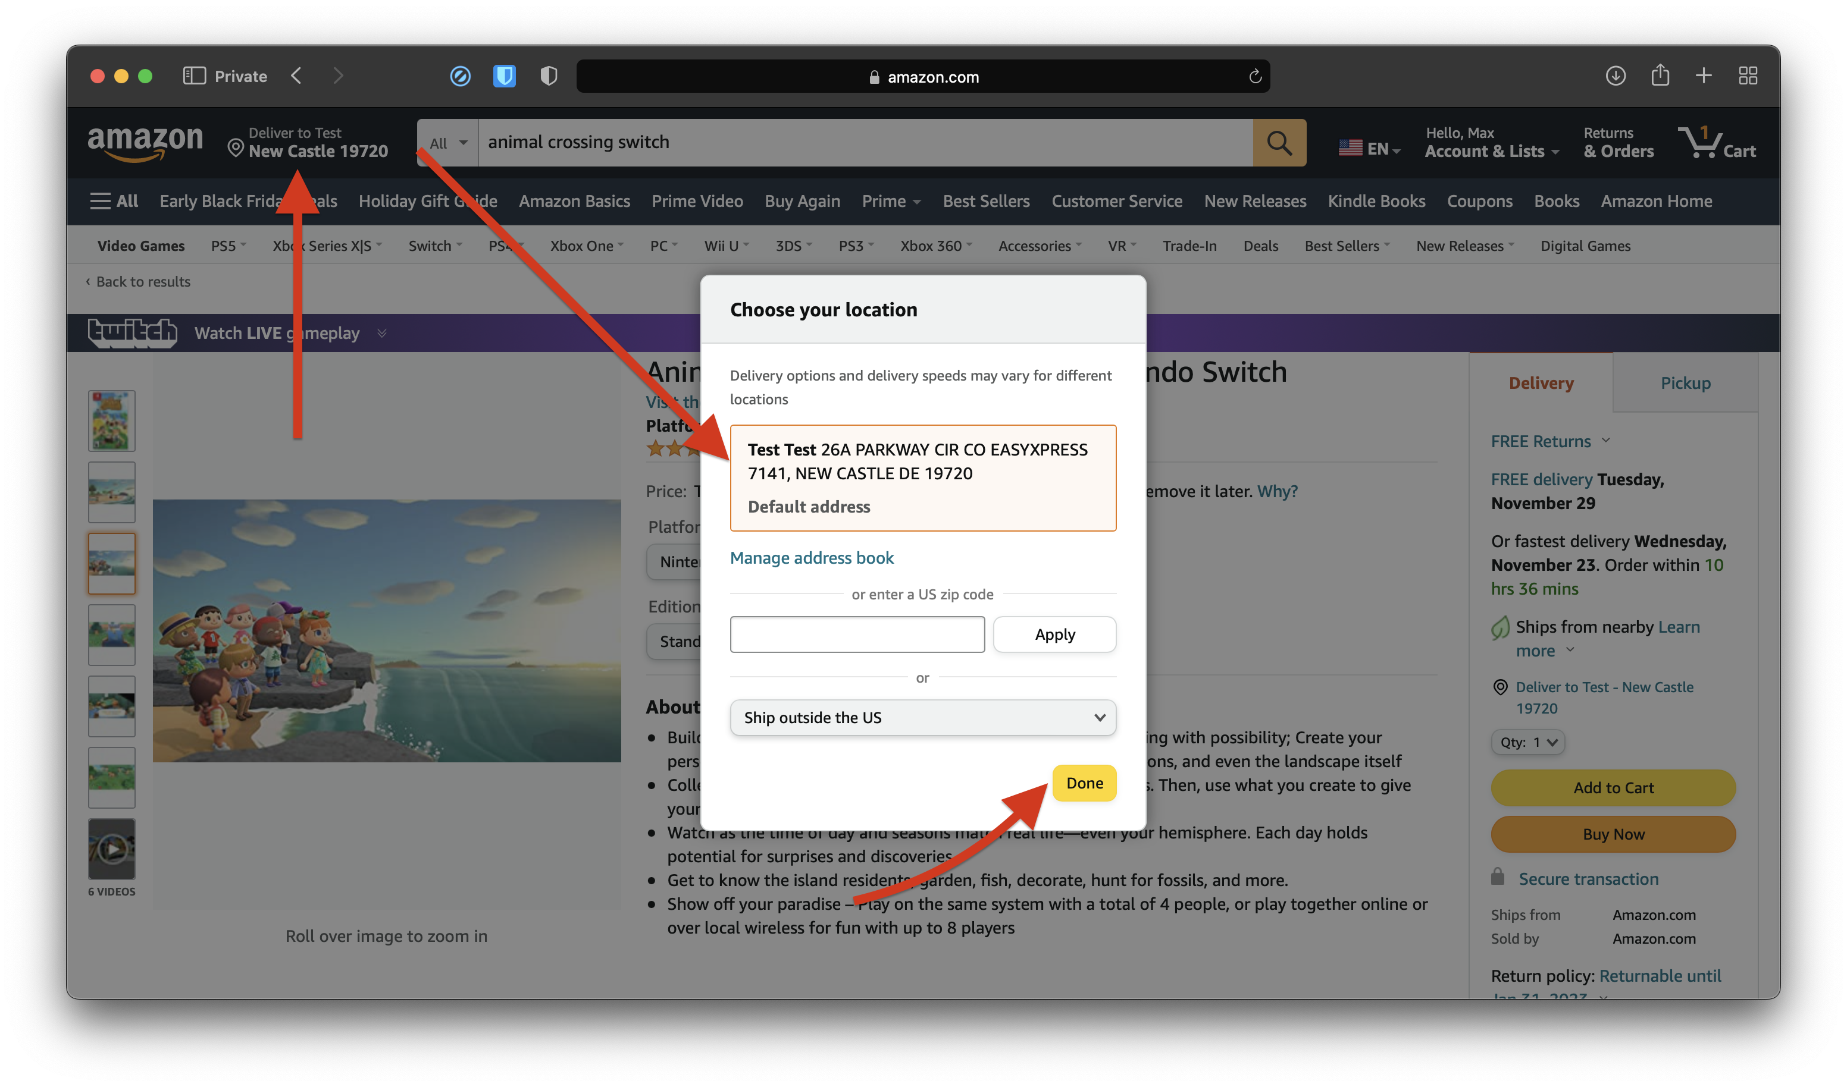Select the default address card
The width and height of the screenshot is (1847, 1087).
[x=923, y=477]
